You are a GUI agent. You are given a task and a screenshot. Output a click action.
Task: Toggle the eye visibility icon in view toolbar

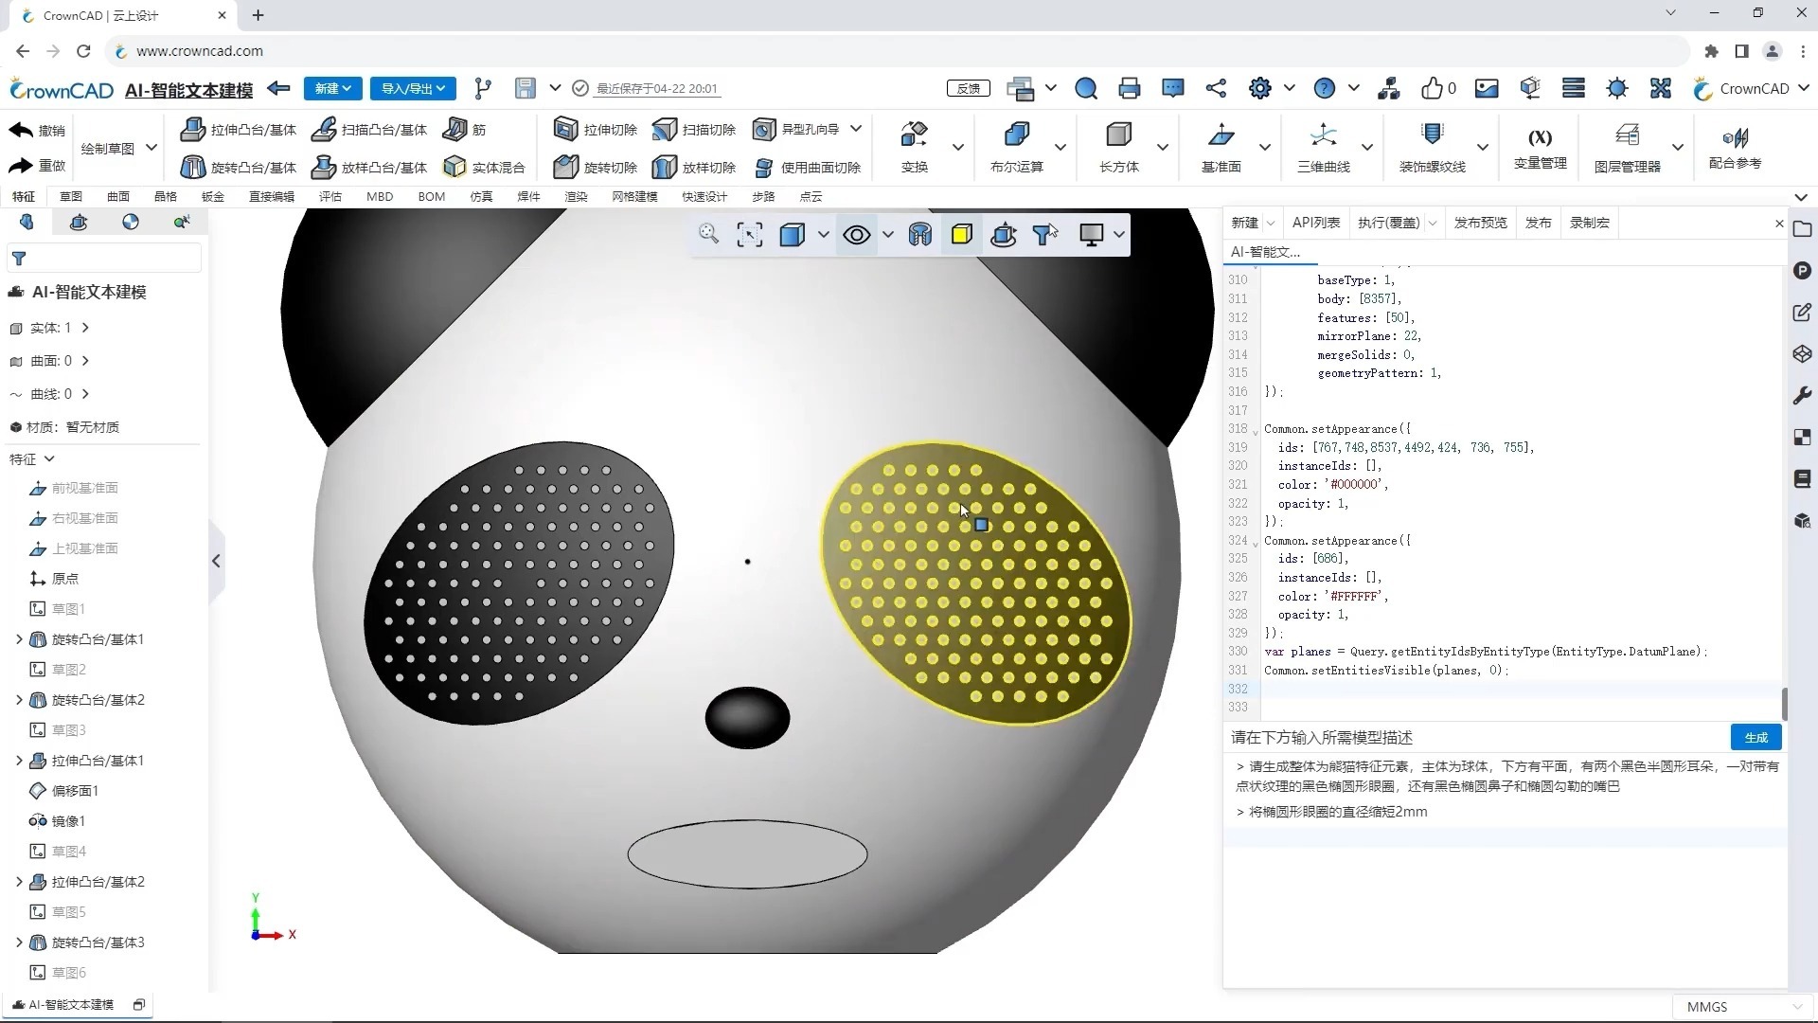856,235
